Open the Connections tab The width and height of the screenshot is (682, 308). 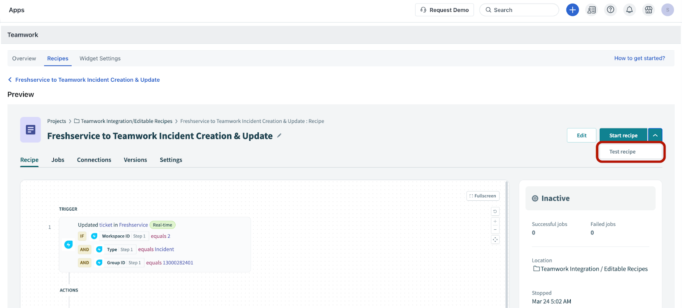tap(94, 160)
